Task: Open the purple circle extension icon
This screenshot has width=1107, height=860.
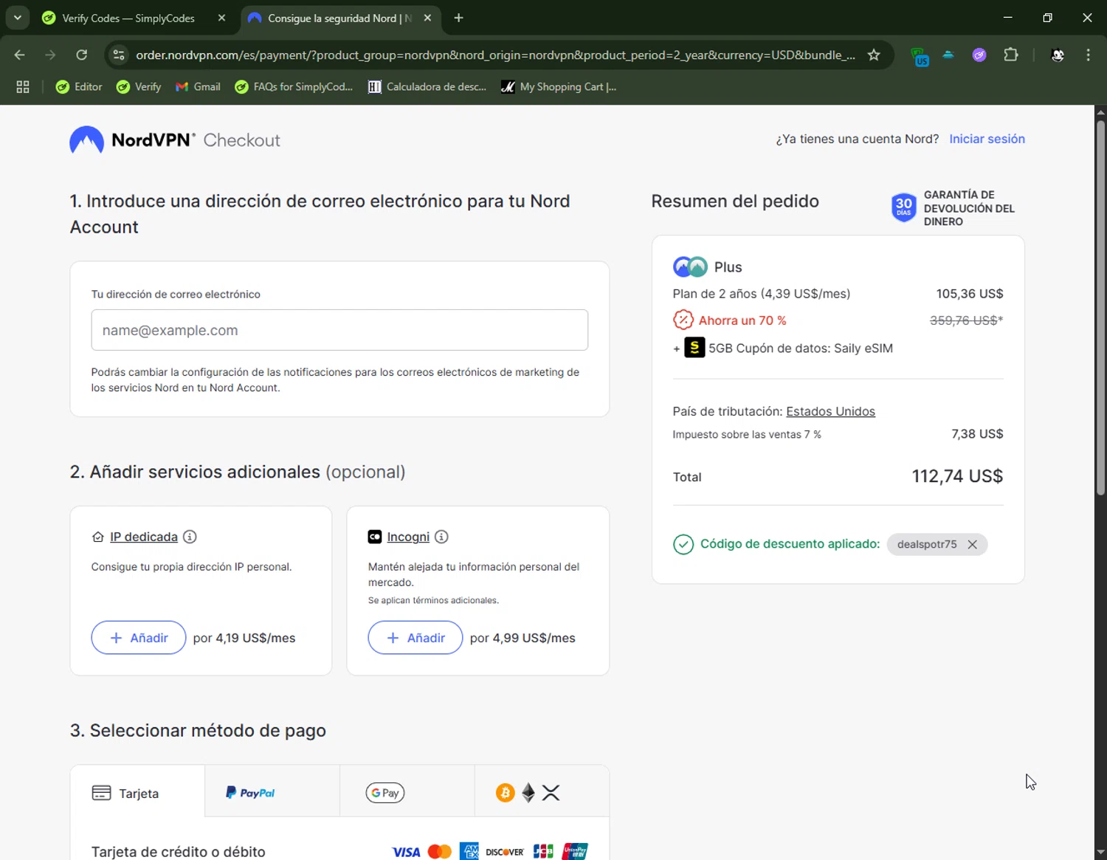Action: click(979, 55)
